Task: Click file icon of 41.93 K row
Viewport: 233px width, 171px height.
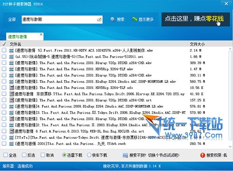Action: (x=12, y=94)
